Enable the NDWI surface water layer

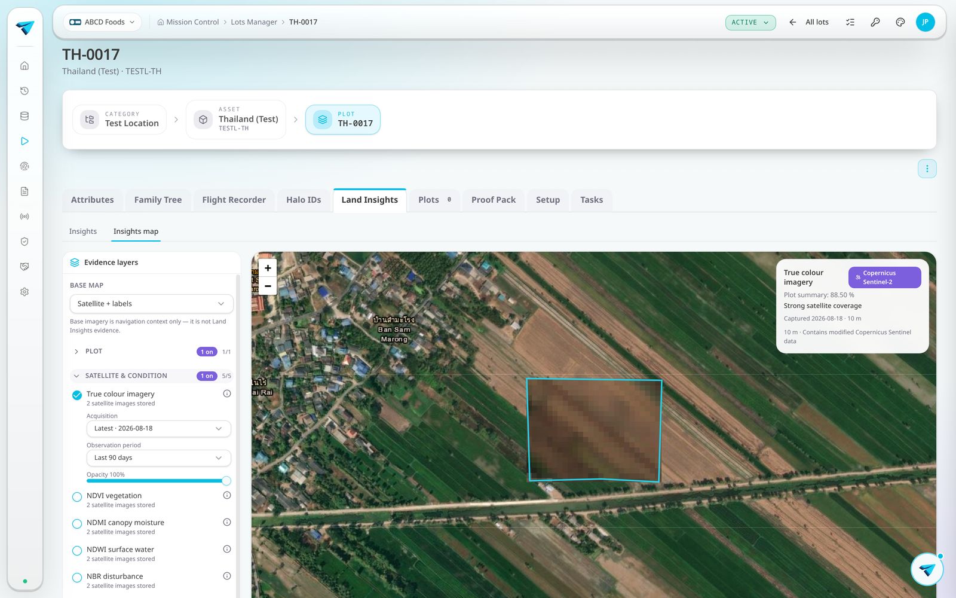click(x=77, y=551)
